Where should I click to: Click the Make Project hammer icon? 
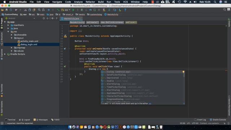coord(58,10)
